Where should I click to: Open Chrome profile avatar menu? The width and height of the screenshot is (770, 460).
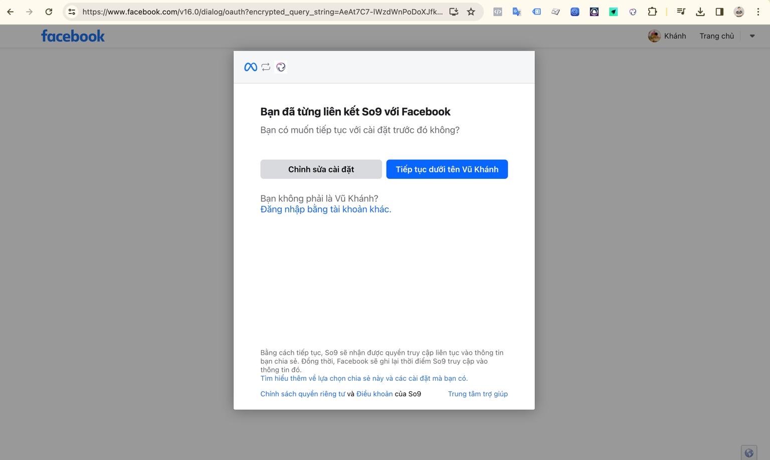pyautogui.click(x=739, y=12)
